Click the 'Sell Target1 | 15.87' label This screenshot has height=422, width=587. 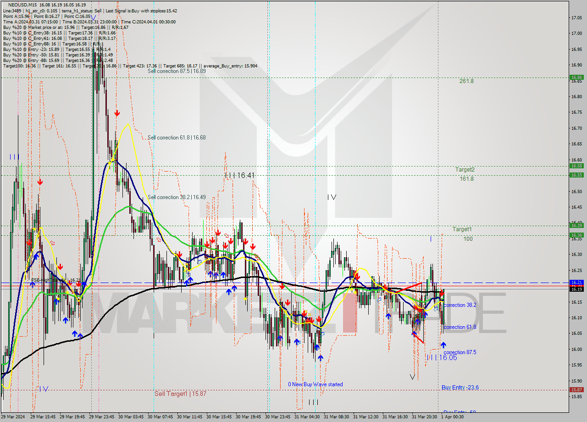pyautogui.click(x=180, y=394)
